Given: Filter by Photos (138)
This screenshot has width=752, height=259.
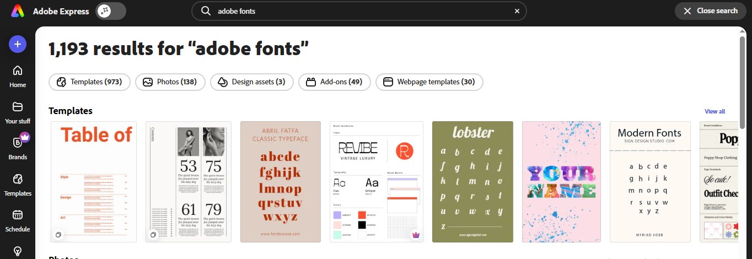Looking at the screenshot, I should [x=170, y=82].
